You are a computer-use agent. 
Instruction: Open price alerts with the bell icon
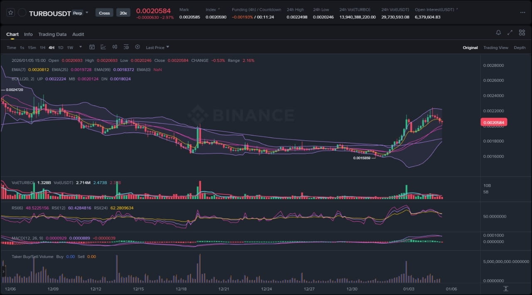tap(498, 33)
